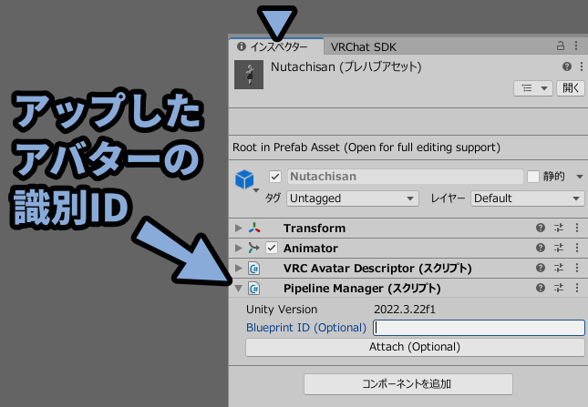Open the VRC Avatar Descriptor context menu

click(x=577, y=268)
